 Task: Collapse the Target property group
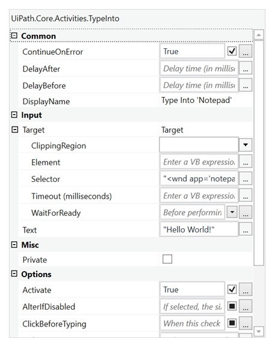(x=14, y=130)
